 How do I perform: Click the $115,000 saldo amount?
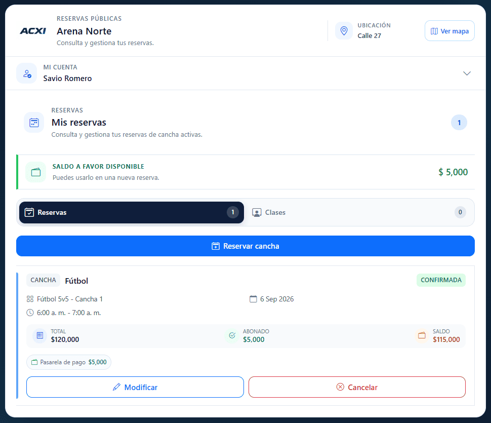click(446, 339)
